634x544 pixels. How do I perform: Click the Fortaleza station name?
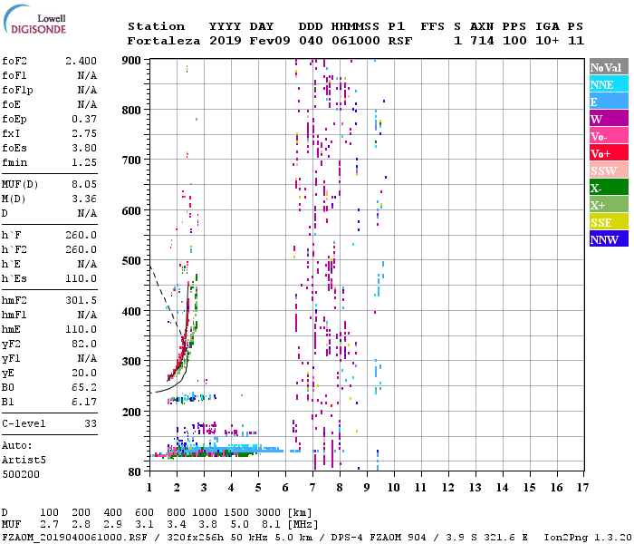(164, 41)
